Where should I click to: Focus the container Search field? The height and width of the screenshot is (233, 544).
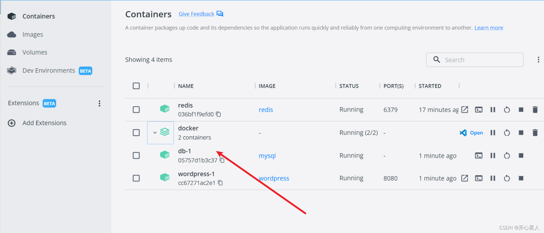coord(480,60)
